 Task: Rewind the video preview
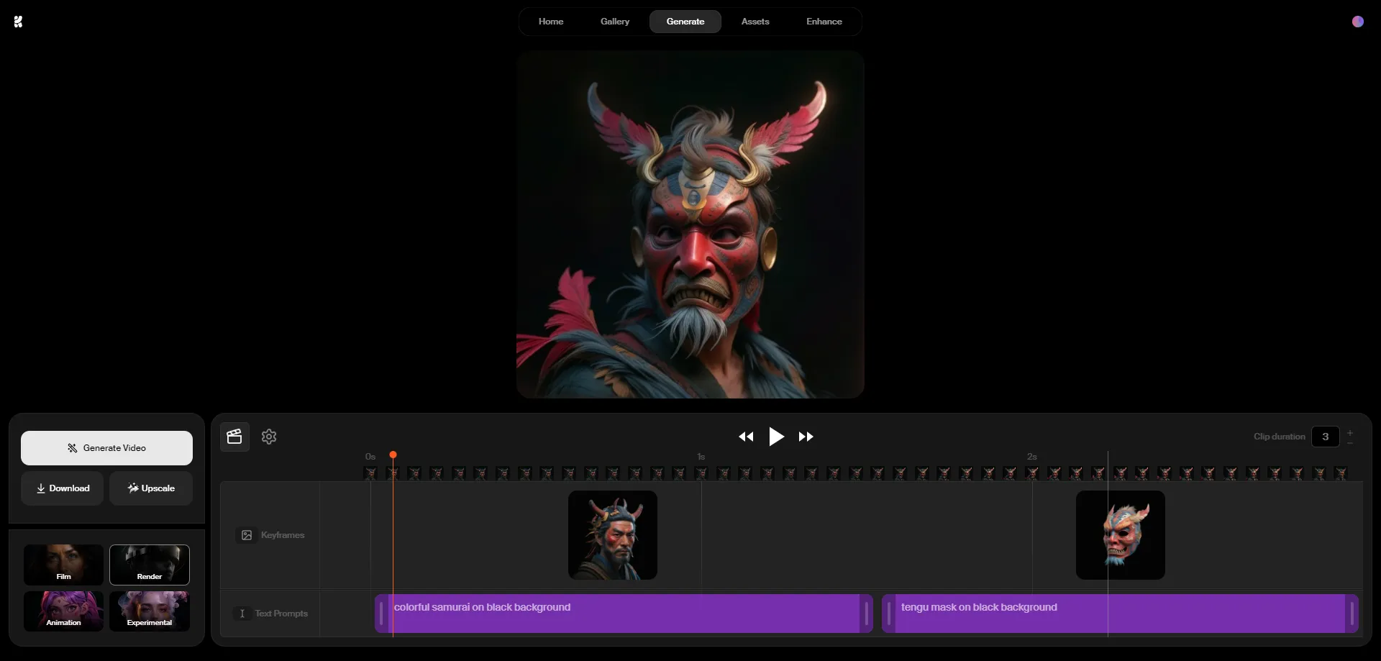pyautogui.click(x=746, y=437)
